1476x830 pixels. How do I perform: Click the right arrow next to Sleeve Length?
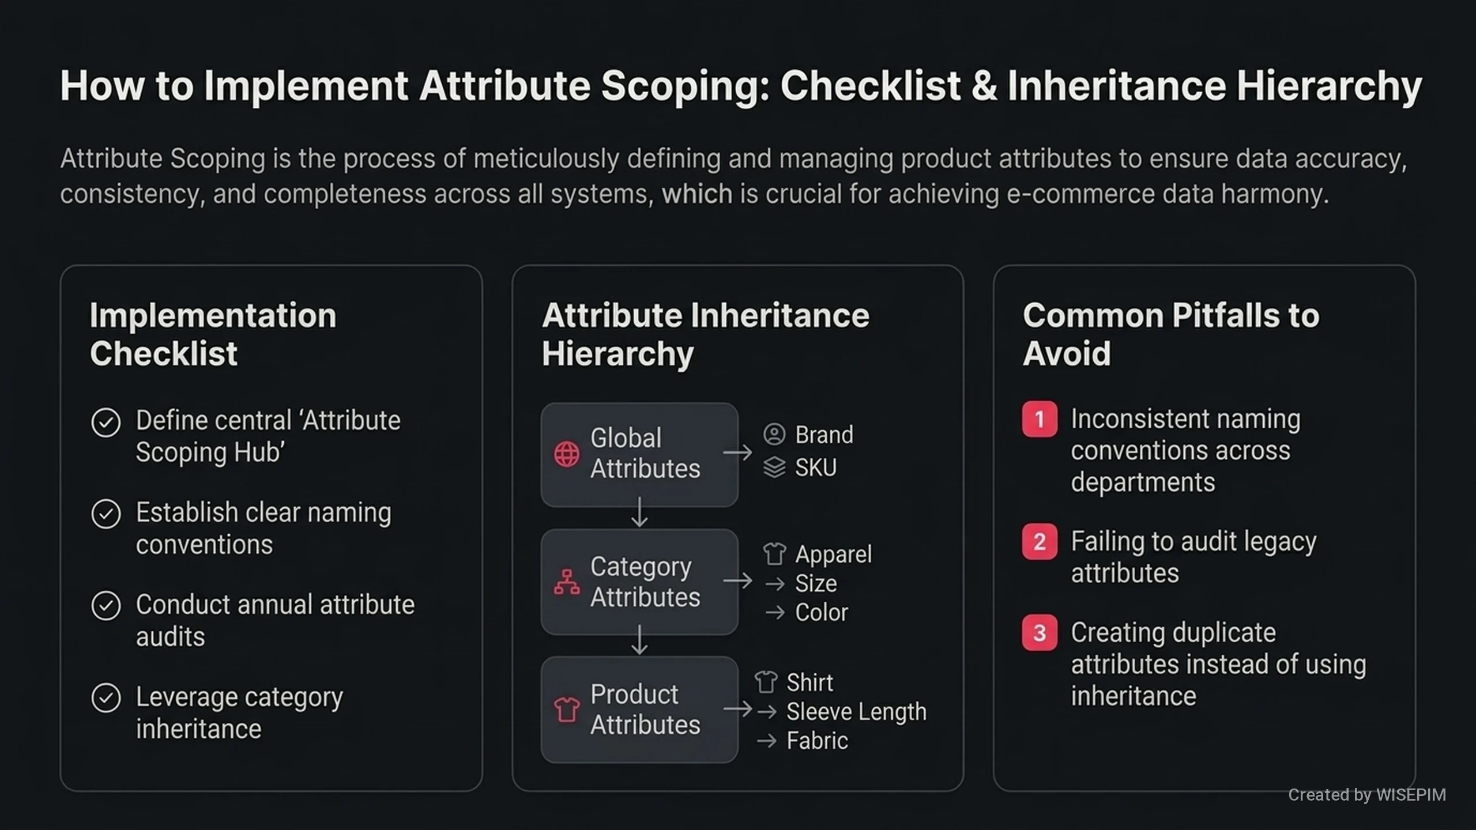pyautogui.click(x=767, y=712)
